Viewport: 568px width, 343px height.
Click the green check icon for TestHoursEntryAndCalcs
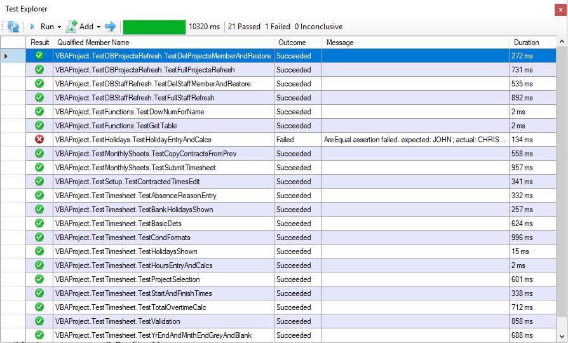39,265
